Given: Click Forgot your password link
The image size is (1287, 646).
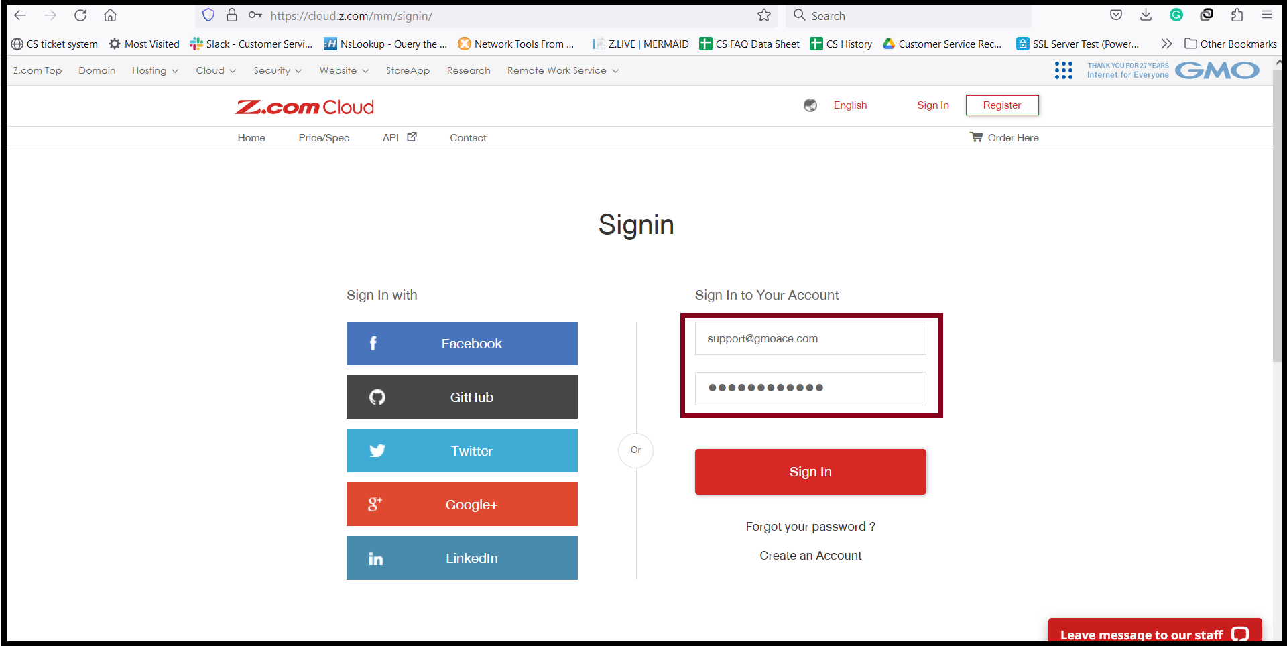Looking at the screenshot, I should pos(810,527).
